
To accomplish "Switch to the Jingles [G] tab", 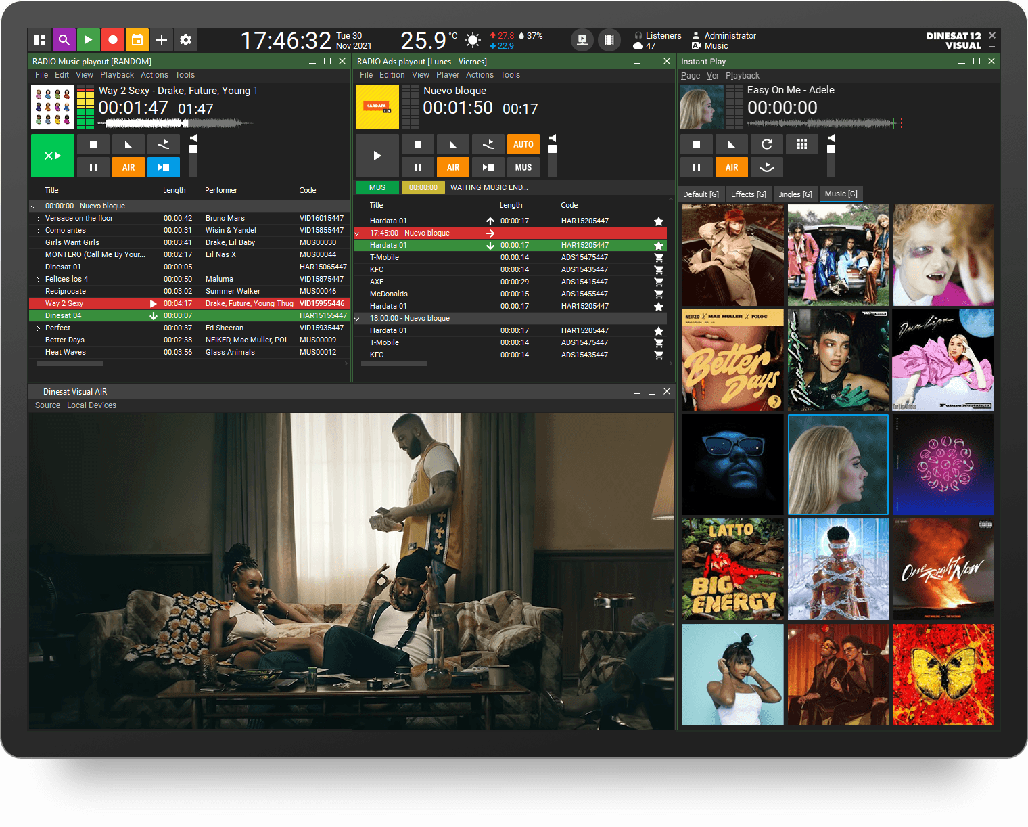I will tap(795, 194).
